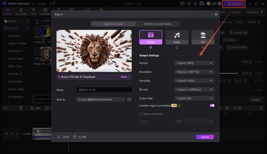
Task: Open the Encoding dropdown Original (H264)
Action: tap(194, 80)
